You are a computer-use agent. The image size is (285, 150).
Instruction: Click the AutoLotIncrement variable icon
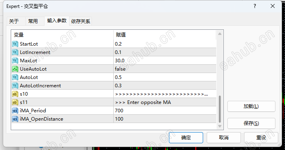point(15,86)
